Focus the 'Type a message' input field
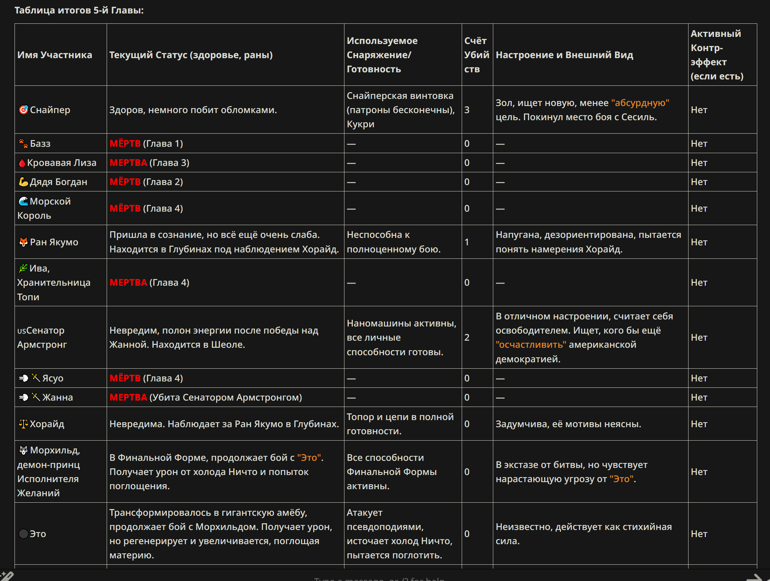 [379, 578]
